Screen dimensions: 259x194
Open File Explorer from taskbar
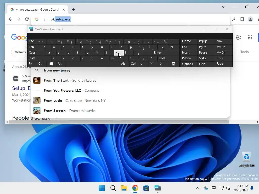[x=124, y=188]
